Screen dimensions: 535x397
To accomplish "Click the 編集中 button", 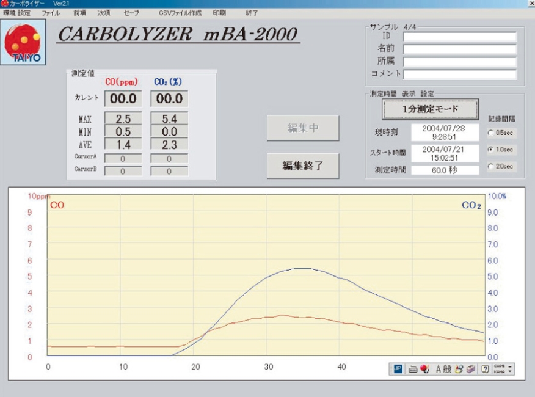I will [x=303, y=128].
